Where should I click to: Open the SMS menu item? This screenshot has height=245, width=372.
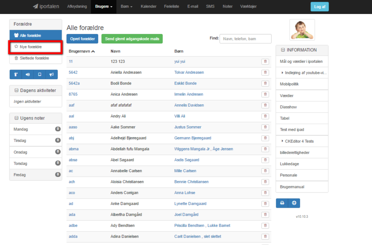tap(210, 7)
